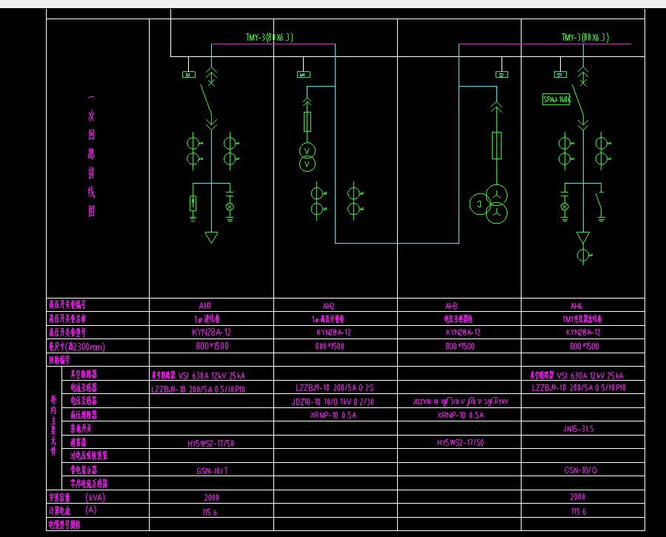The image size is (666, 537).
Task: Select GSN-10/T in the AH1 column
Action: coord(212,471)
